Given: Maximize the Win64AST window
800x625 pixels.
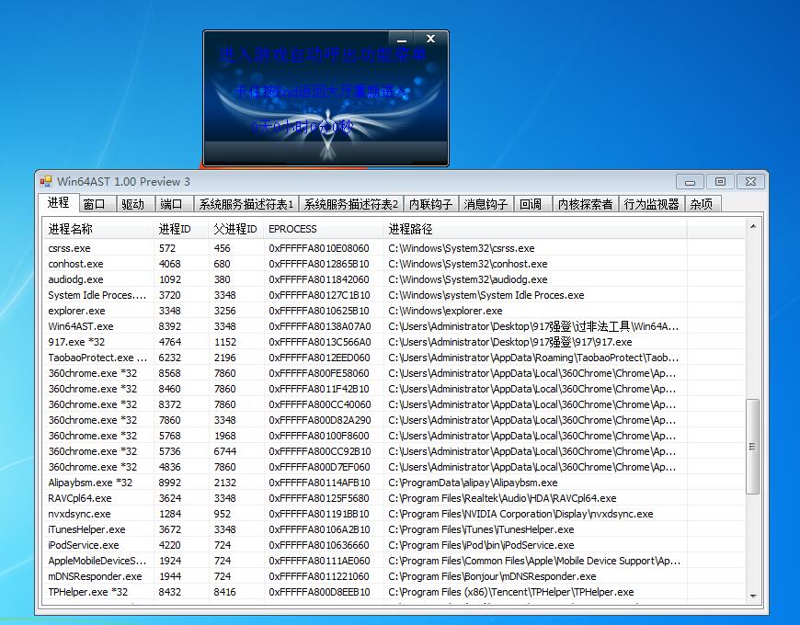Looking at the screenshot, I should pos(720,182).
